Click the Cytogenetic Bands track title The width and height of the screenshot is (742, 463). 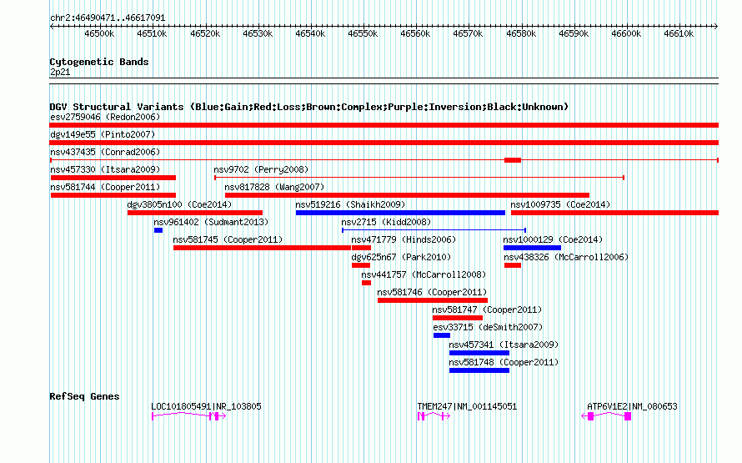point(99,62)
